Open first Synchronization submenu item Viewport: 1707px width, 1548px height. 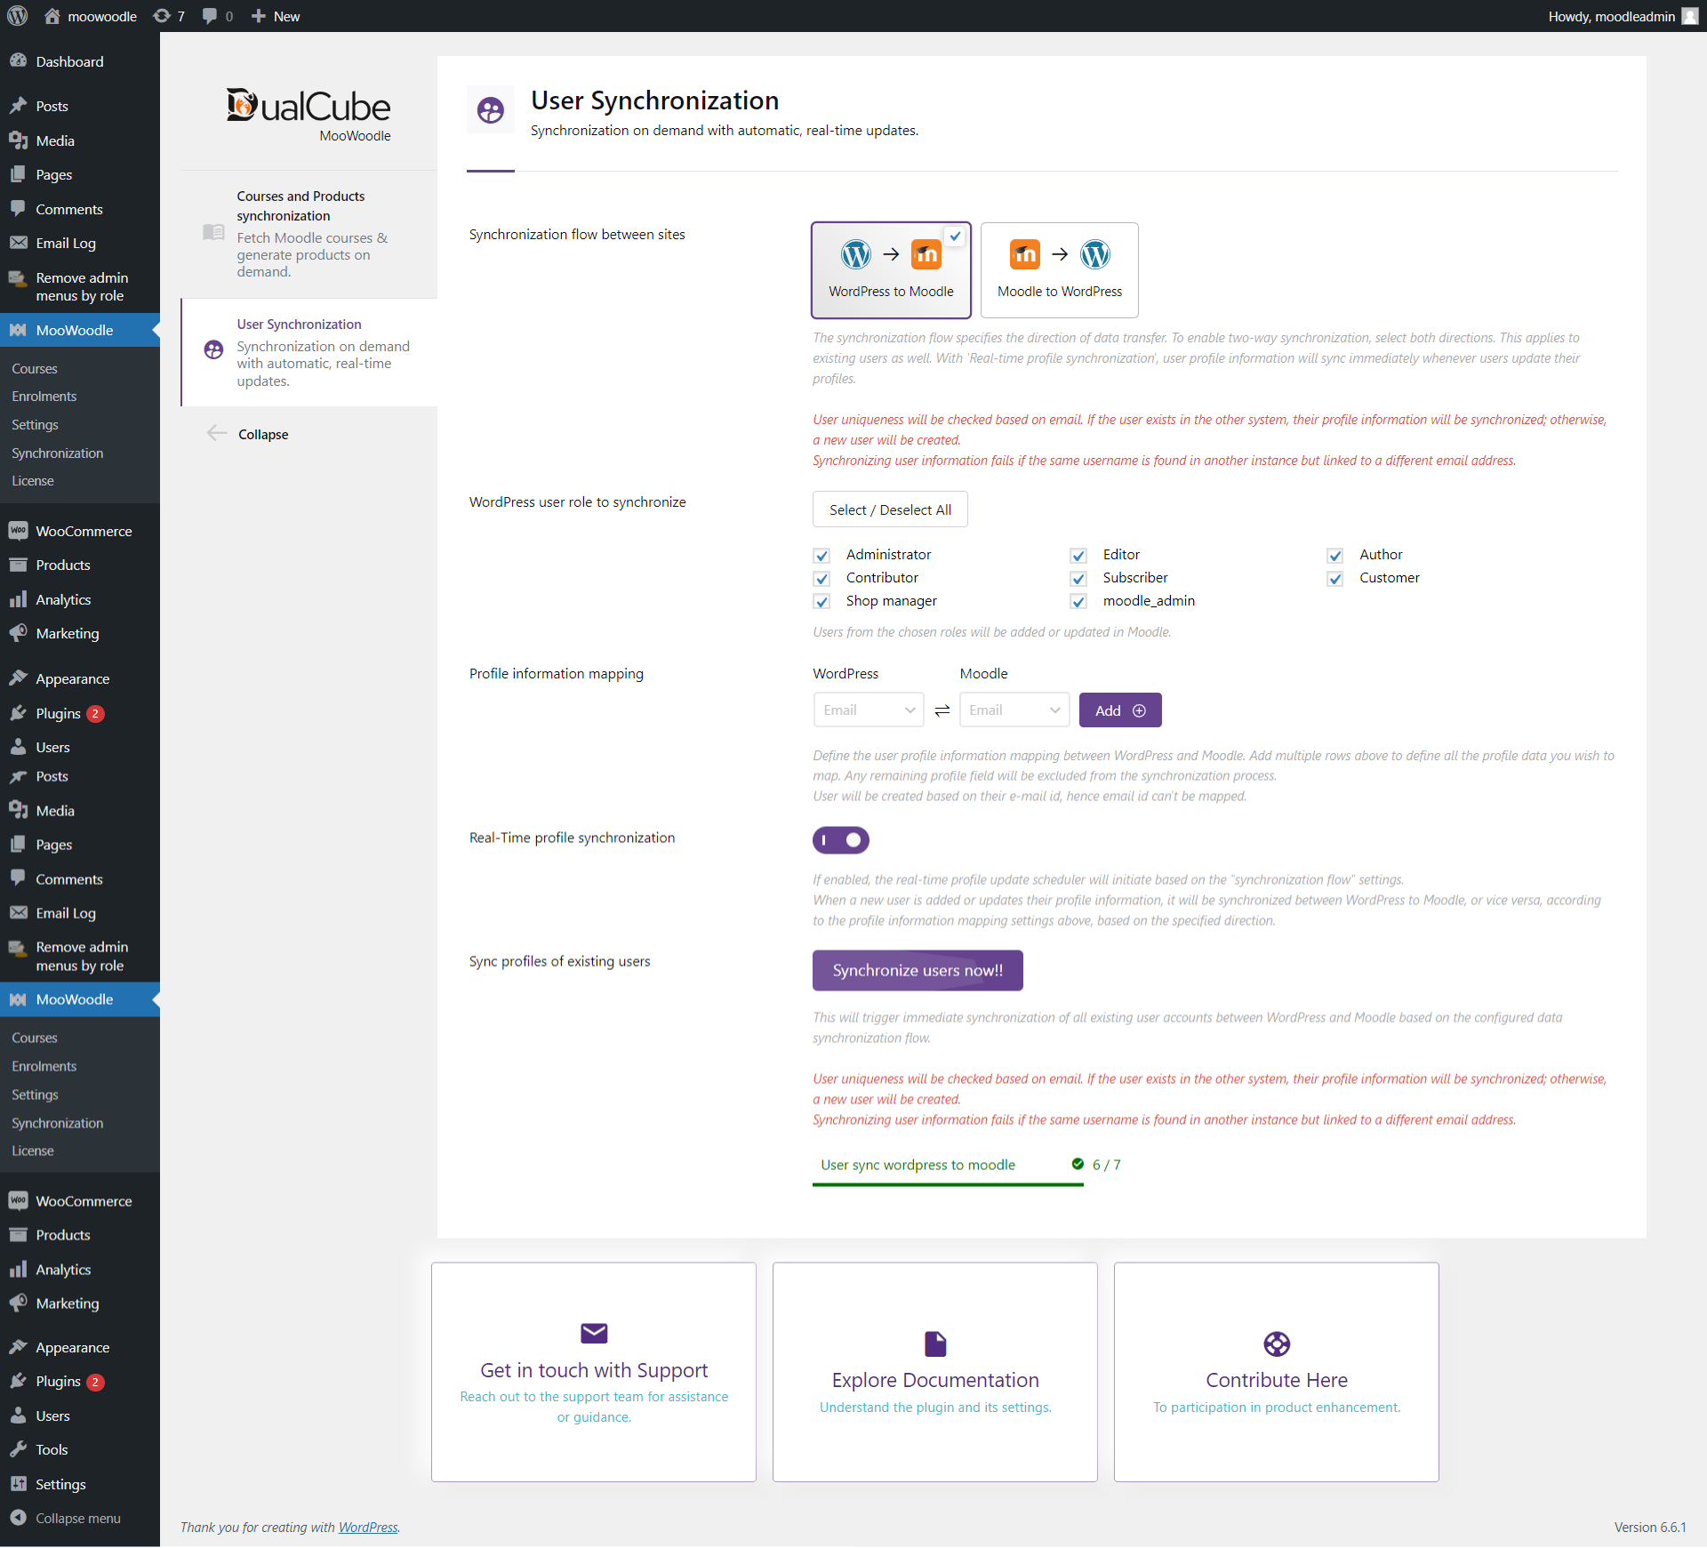point(58,453)
